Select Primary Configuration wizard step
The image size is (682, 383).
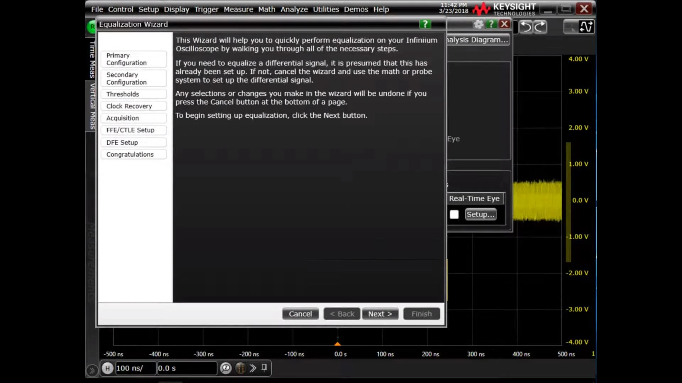(134, 59)
